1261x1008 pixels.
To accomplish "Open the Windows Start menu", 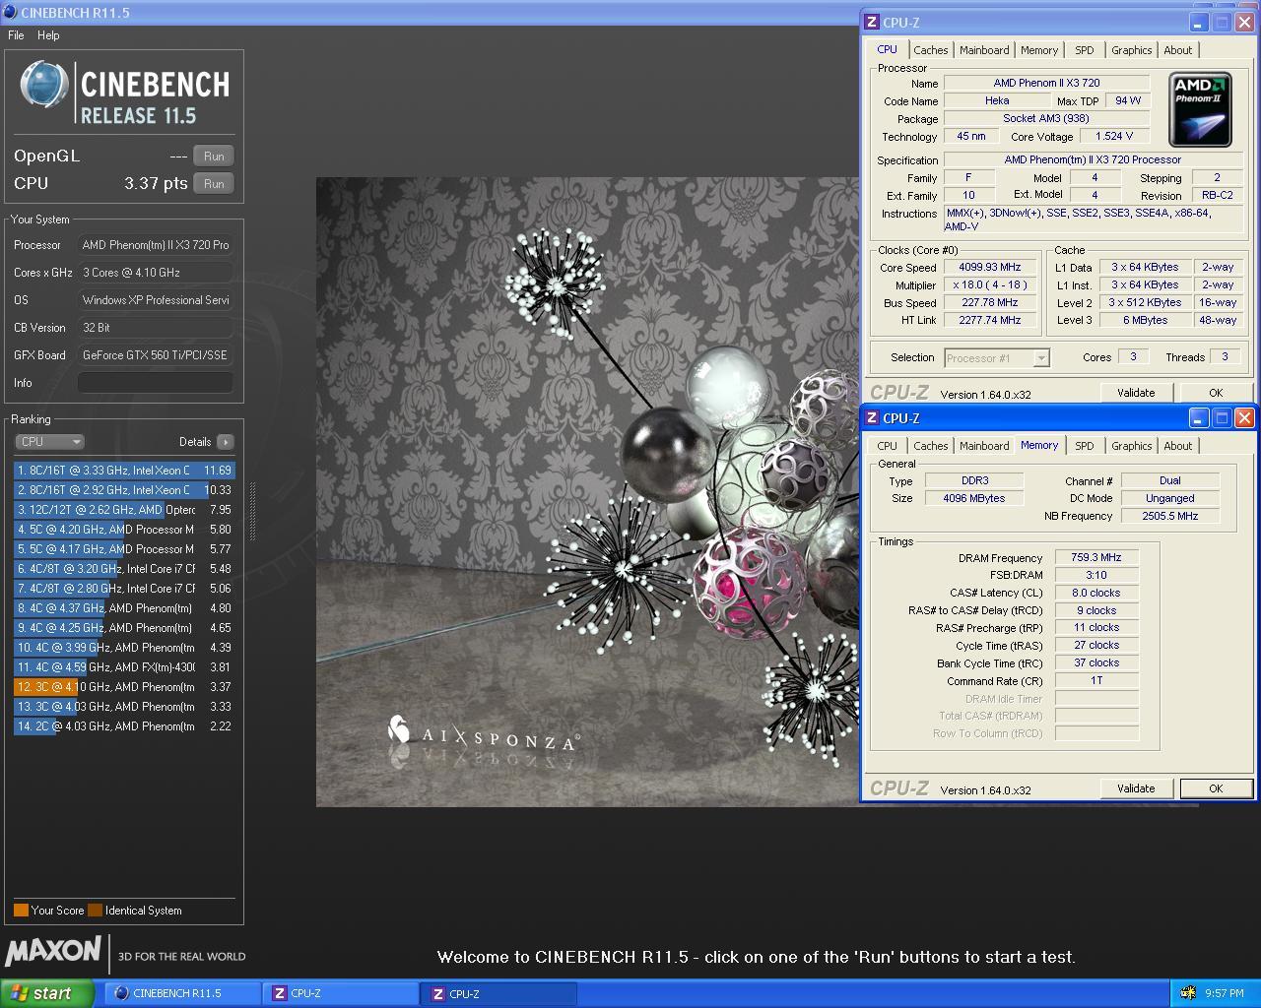I will point(46,993).
